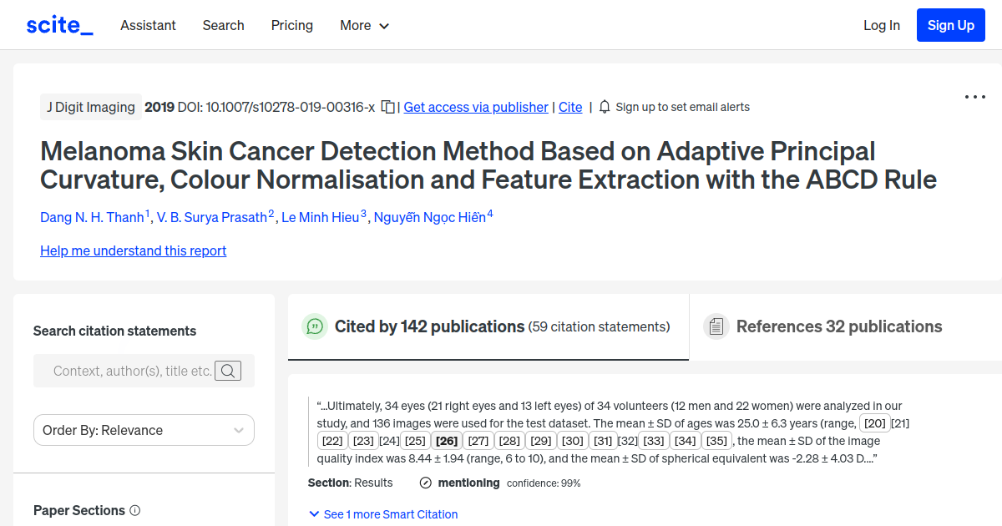Click the scite_ logo

(59, 25)
